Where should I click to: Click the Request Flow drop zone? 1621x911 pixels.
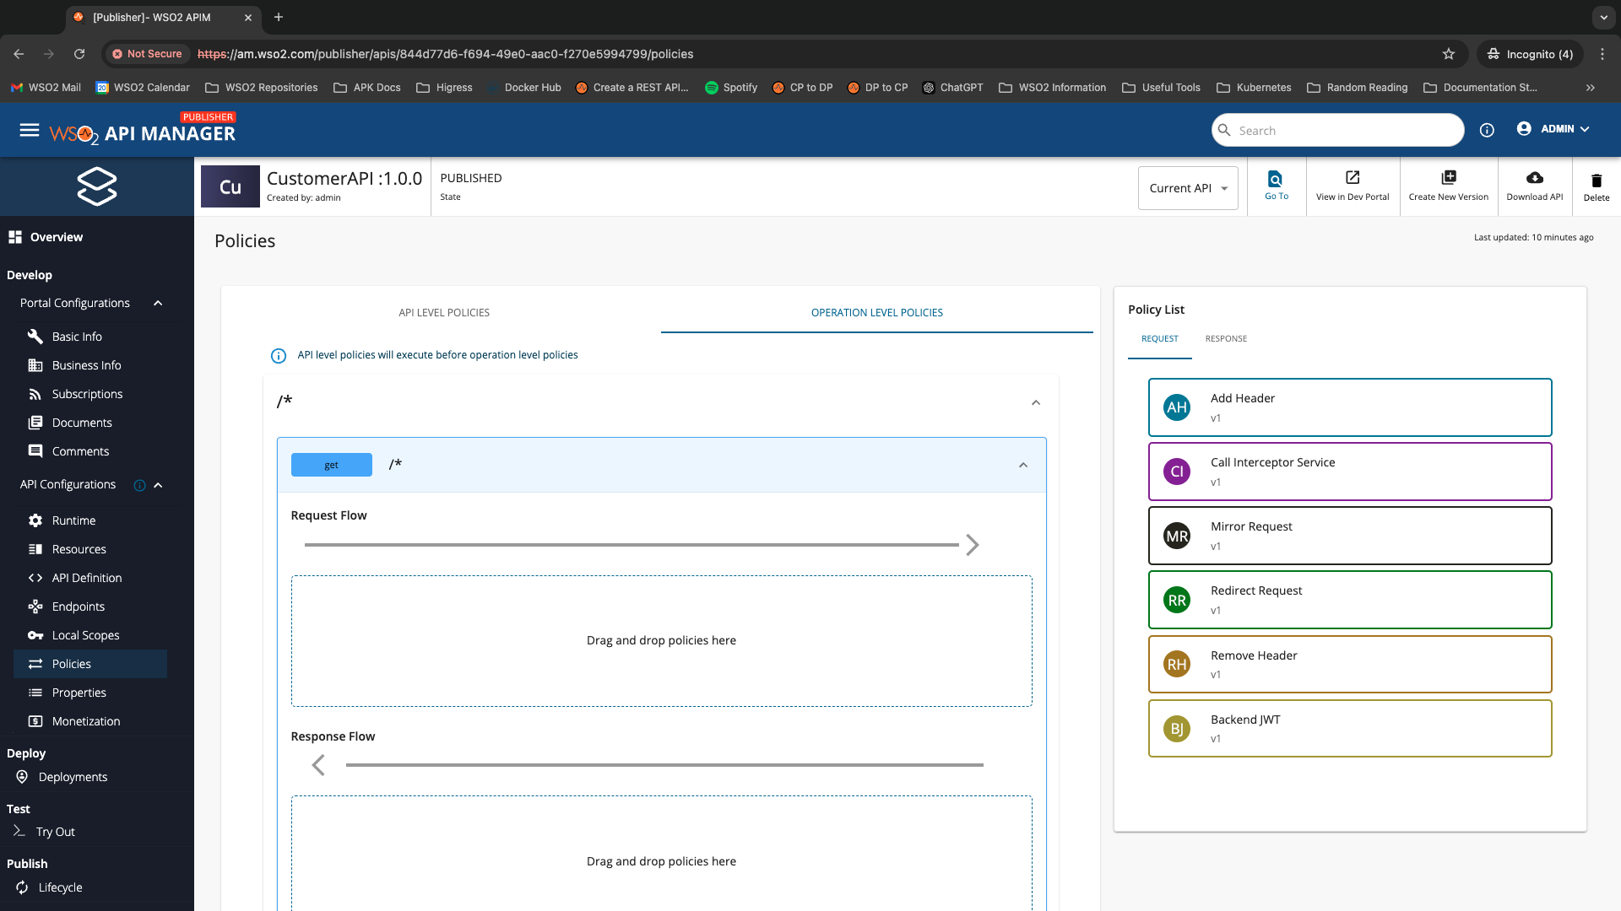pyautogui.click(x=661, y=641)
